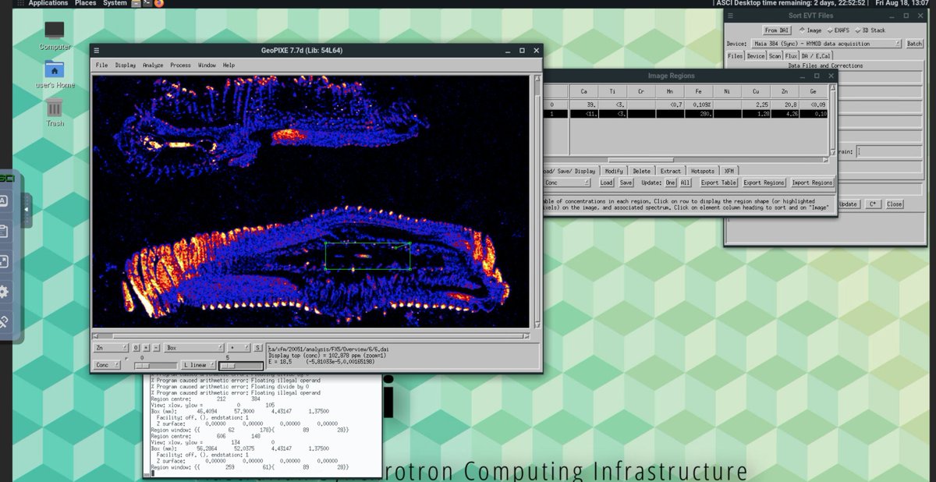Viewport: 936px width, 482px height.
Task: Click the From DAI button
Action: coord(776,30)
